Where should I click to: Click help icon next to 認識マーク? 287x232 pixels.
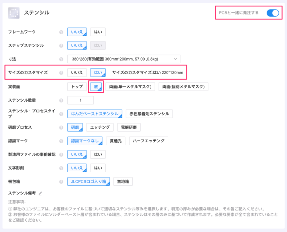[x=61, y=141]
